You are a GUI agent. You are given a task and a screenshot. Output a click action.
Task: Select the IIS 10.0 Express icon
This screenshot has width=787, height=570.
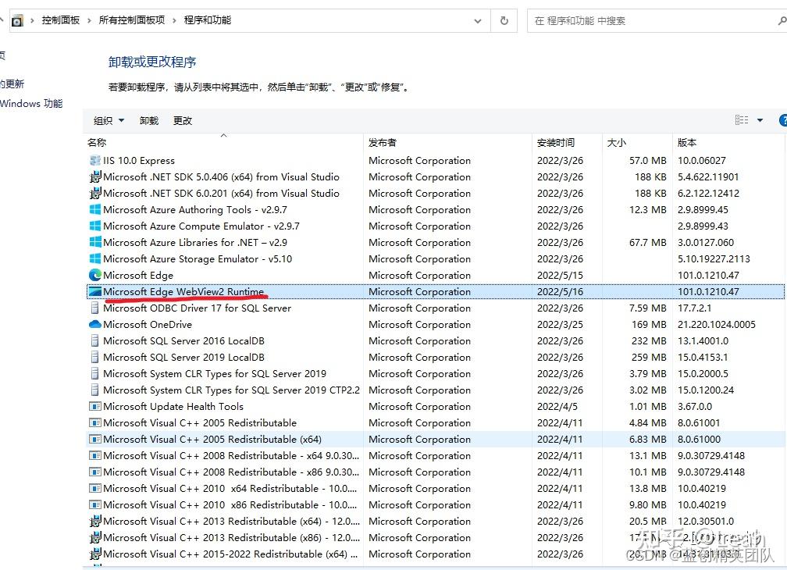(96, 160)
